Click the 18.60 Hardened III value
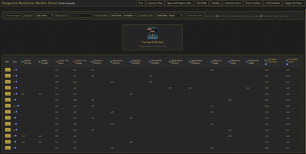 (x=151, y=82)
